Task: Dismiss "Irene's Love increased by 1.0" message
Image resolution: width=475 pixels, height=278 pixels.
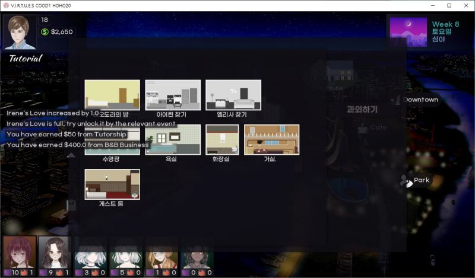Action: pyautogui.click(x=53, y=113)
